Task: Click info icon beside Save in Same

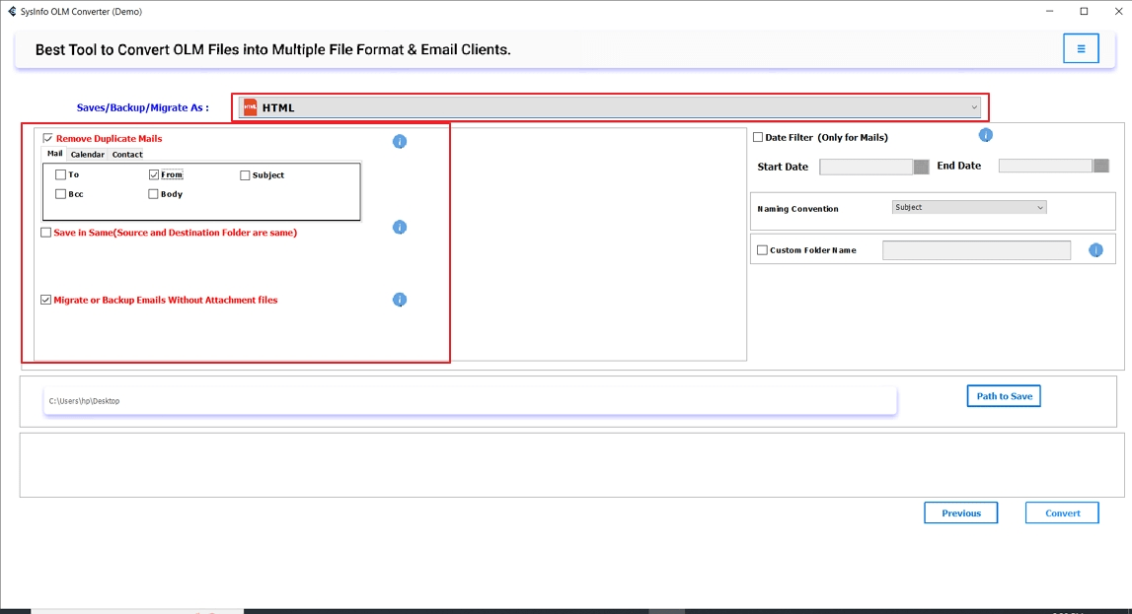Action: [x=400, y=227]
